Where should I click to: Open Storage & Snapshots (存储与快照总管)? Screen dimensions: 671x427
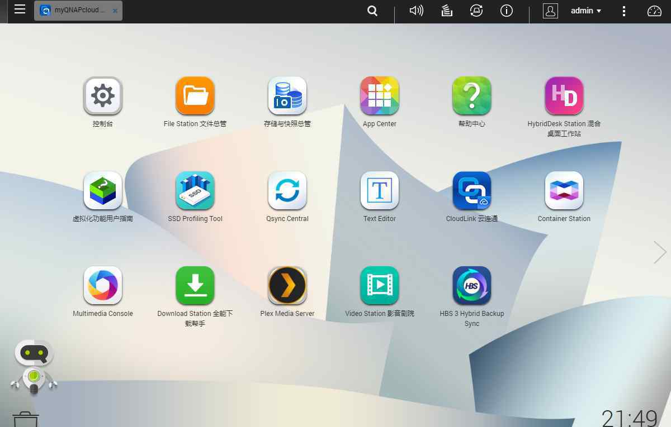287,95
